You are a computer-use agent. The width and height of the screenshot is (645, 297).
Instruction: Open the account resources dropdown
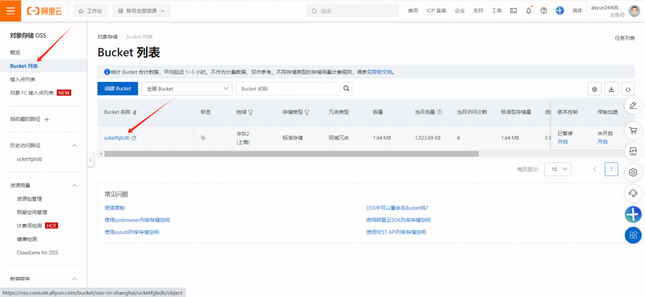point(142,11)
